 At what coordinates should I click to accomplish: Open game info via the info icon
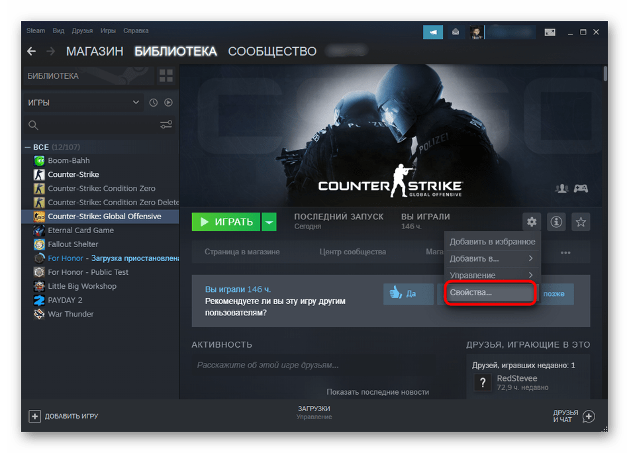pyautogui.click(x=556, y=222)
